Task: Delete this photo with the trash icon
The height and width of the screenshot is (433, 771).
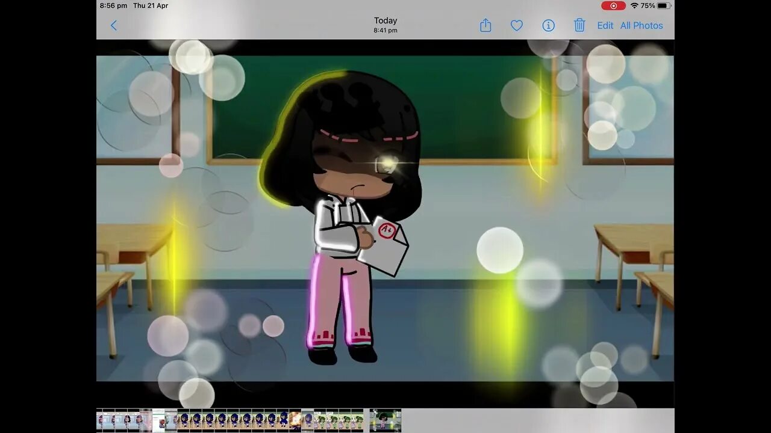Action: coord(579,25)
